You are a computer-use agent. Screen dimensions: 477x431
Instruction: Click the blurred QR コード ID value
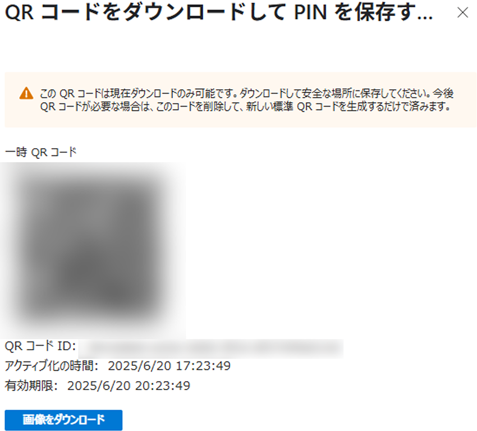coord(211,349)
